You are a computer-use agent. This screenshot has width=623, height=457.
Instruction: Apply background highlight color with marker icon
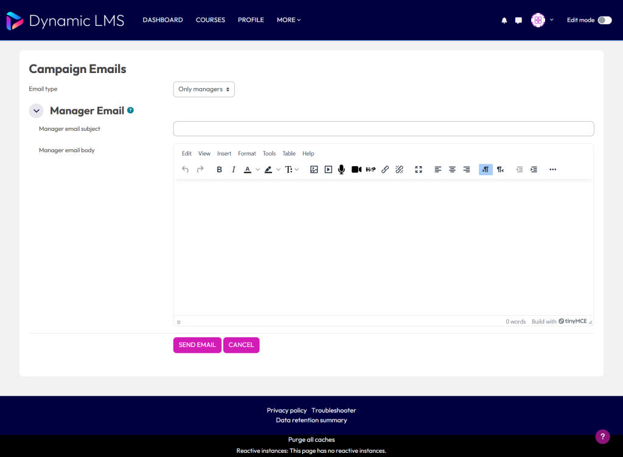point(268,170)
